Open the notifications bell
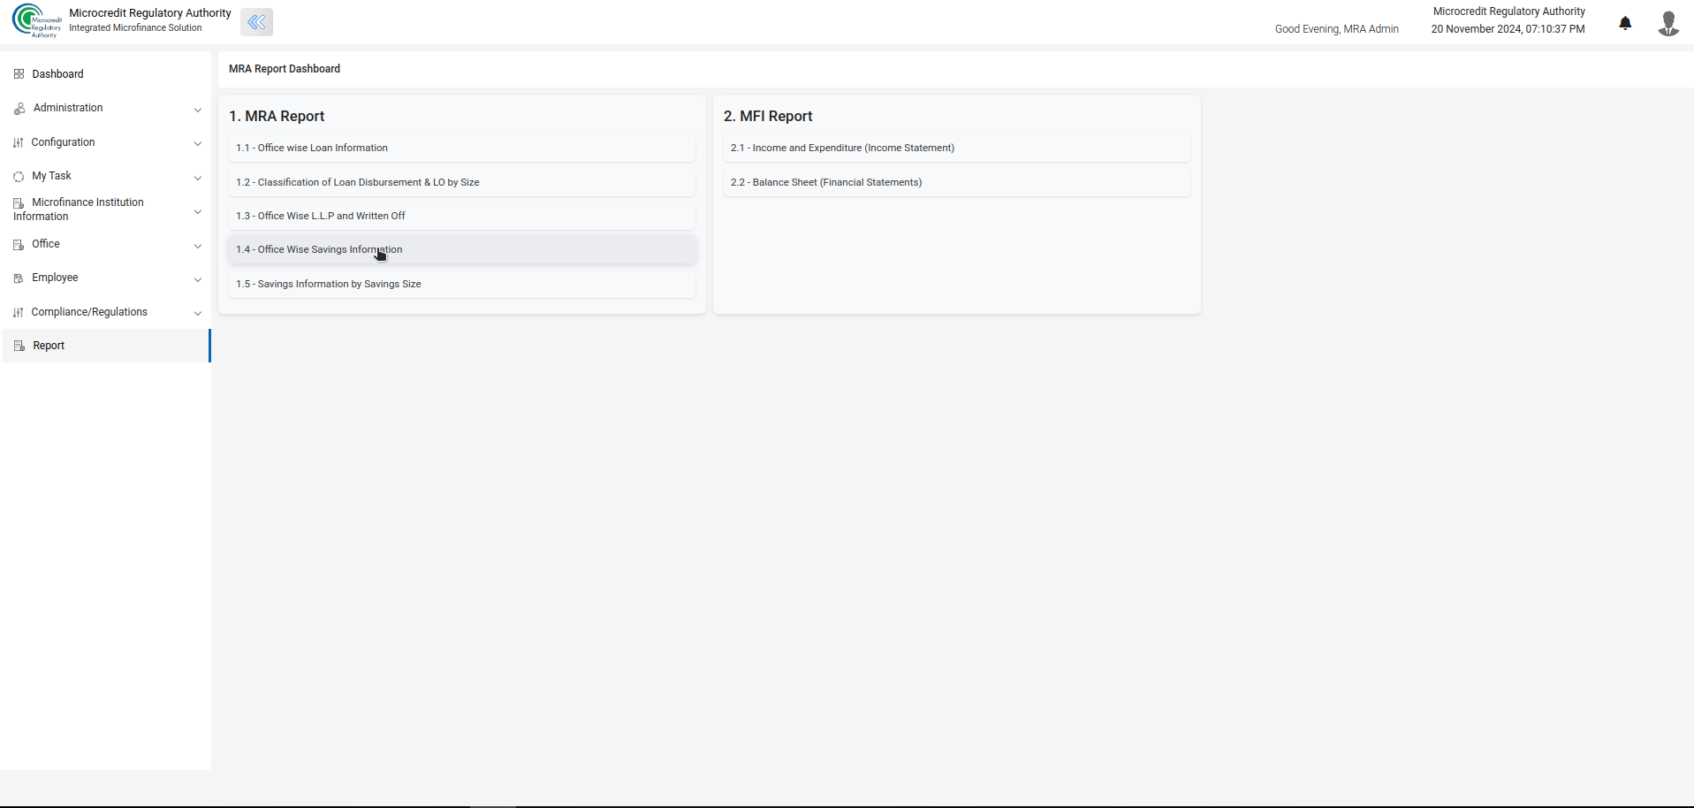This screenshot has height=808, width=1694. pos(1625,23)
